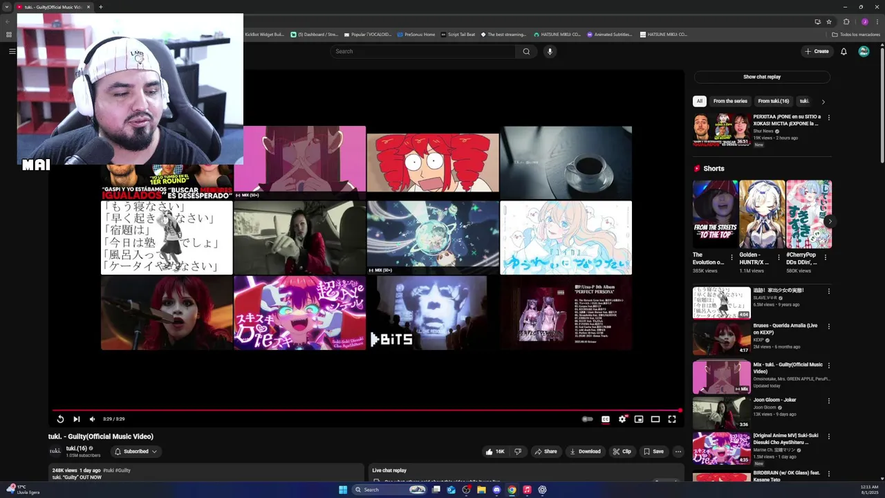Open File Explorer from taskbar
The width and height of the screenshot is (885, 498).
click(481, 490)
